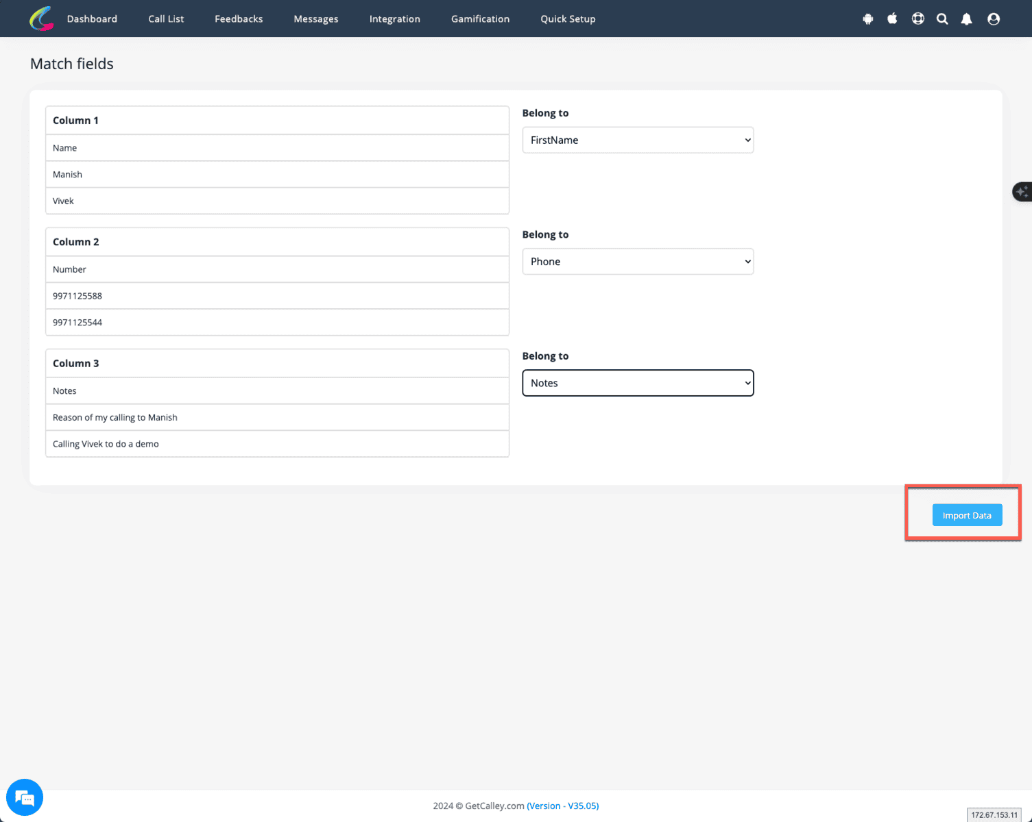
Task: Open the Gamification menu
Action: point(480,19)
